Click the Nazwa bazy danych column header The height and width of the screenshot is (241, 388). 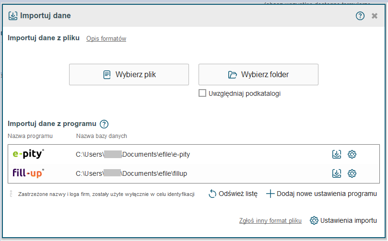[x=101, y=136]
